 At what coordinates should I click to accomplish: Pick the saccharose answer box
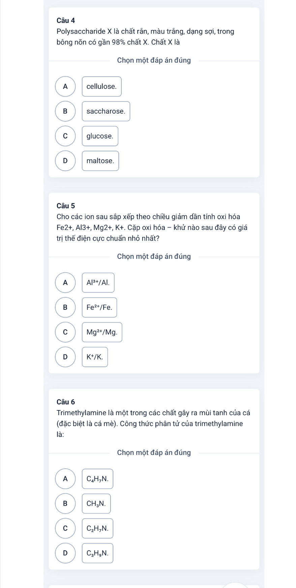point(106,111)
